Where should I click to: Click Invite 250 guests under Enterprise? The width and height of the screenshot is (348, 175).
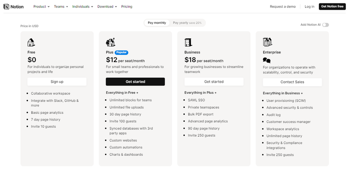pyautogui.click(x=280, y=155)
